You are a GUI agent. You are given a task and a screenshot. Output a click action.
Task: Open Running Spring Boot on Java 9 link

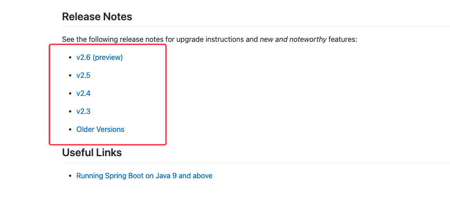[144, 176]
